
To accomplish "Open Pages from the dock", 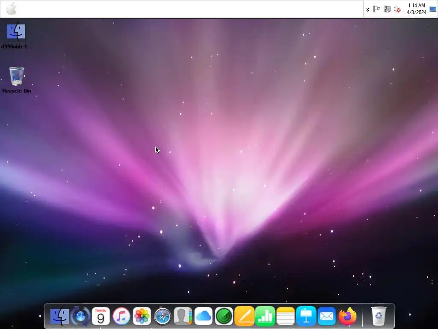I will (244, 317).
